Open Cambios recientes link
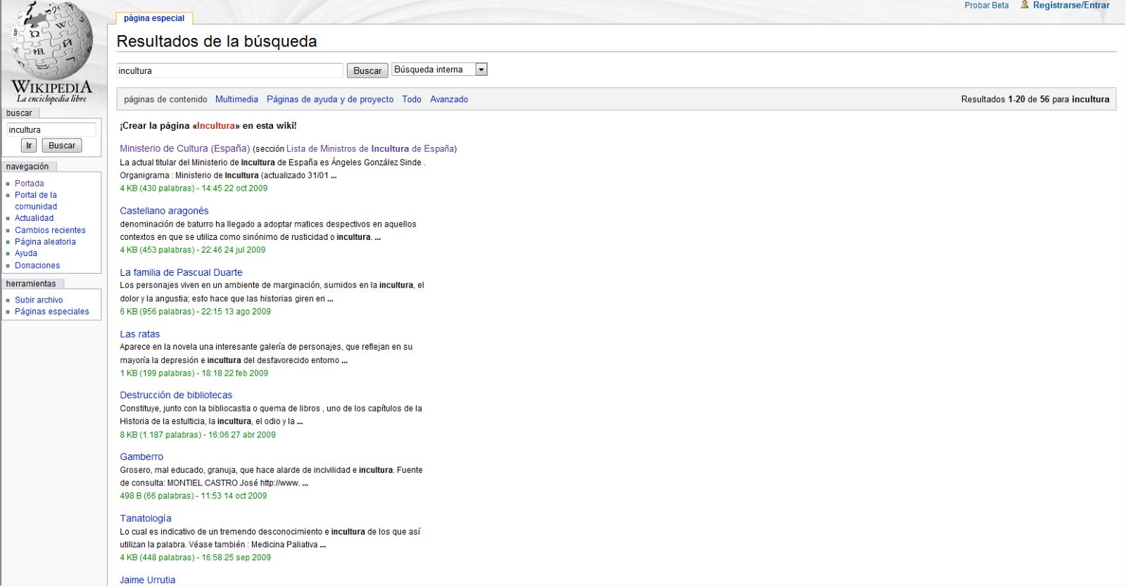This screenshot has width=1126, height=586. tap(50, 230)
